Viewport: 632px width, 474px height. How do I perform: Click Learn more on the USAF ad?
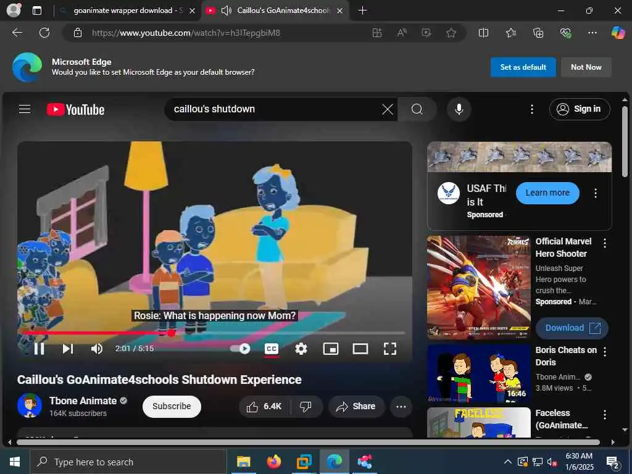point(547,193)
